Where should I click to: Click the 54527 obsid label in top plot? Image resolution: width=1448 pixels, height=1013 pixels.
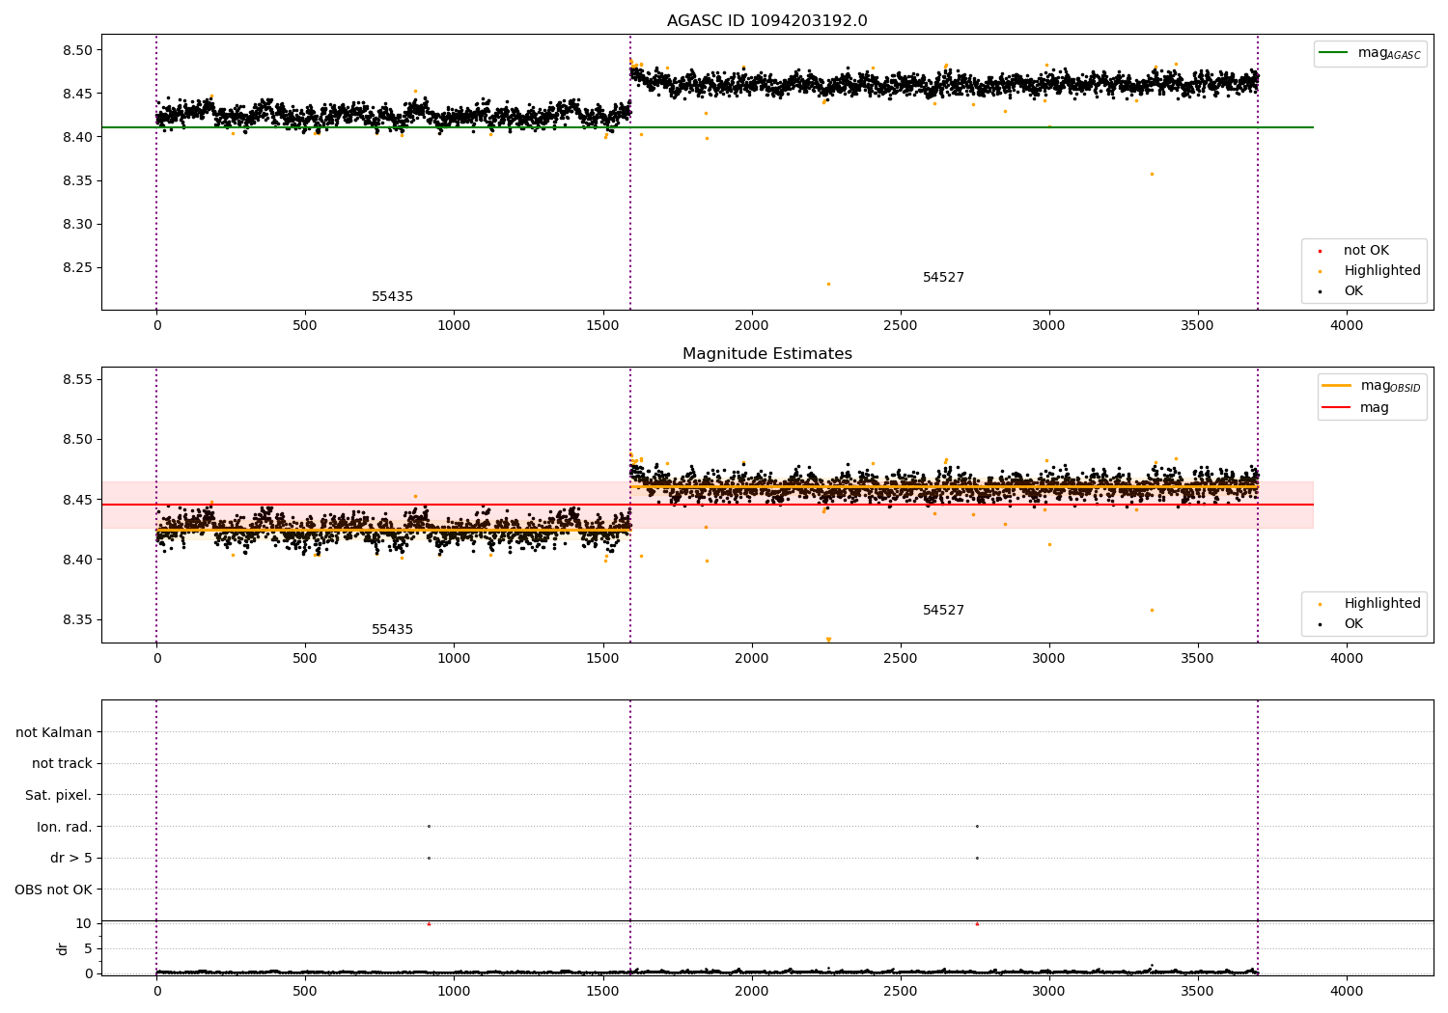(x=943, y=278)
